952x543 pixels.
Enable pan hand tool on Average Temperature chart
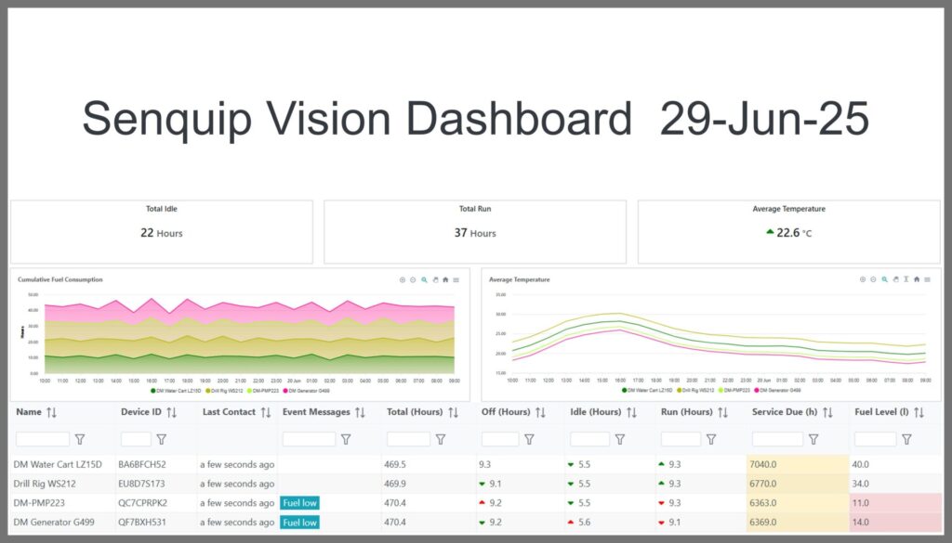click(x=895, y=279)
